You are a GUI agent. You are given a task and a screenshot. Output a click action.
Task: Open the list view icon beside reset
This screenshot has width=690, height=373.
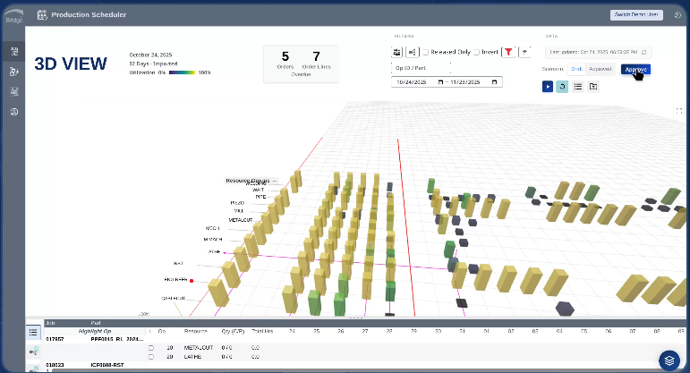click(x=577, y=87)
